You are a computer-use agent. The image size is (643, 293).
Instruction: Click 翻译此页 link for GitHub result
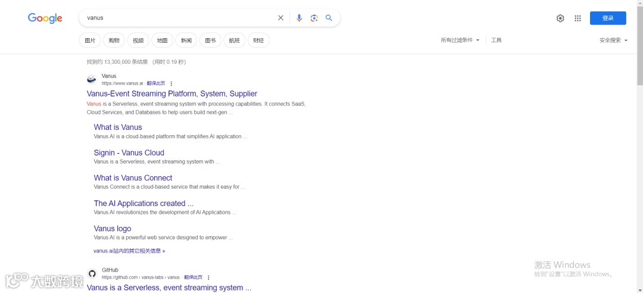tap(193, 278)
